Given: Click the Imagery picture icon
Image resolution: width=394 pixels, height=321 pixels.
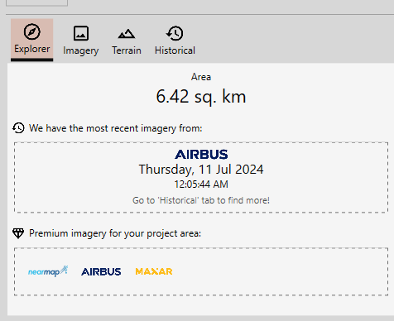Looking at the screenshot, I should pyautogui.click(x=81, y=33).
